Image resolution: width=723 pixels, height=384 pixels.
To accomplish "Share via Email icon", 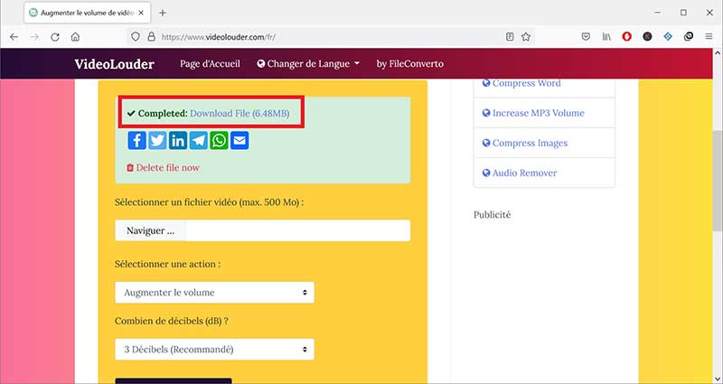I will (239, 141).
